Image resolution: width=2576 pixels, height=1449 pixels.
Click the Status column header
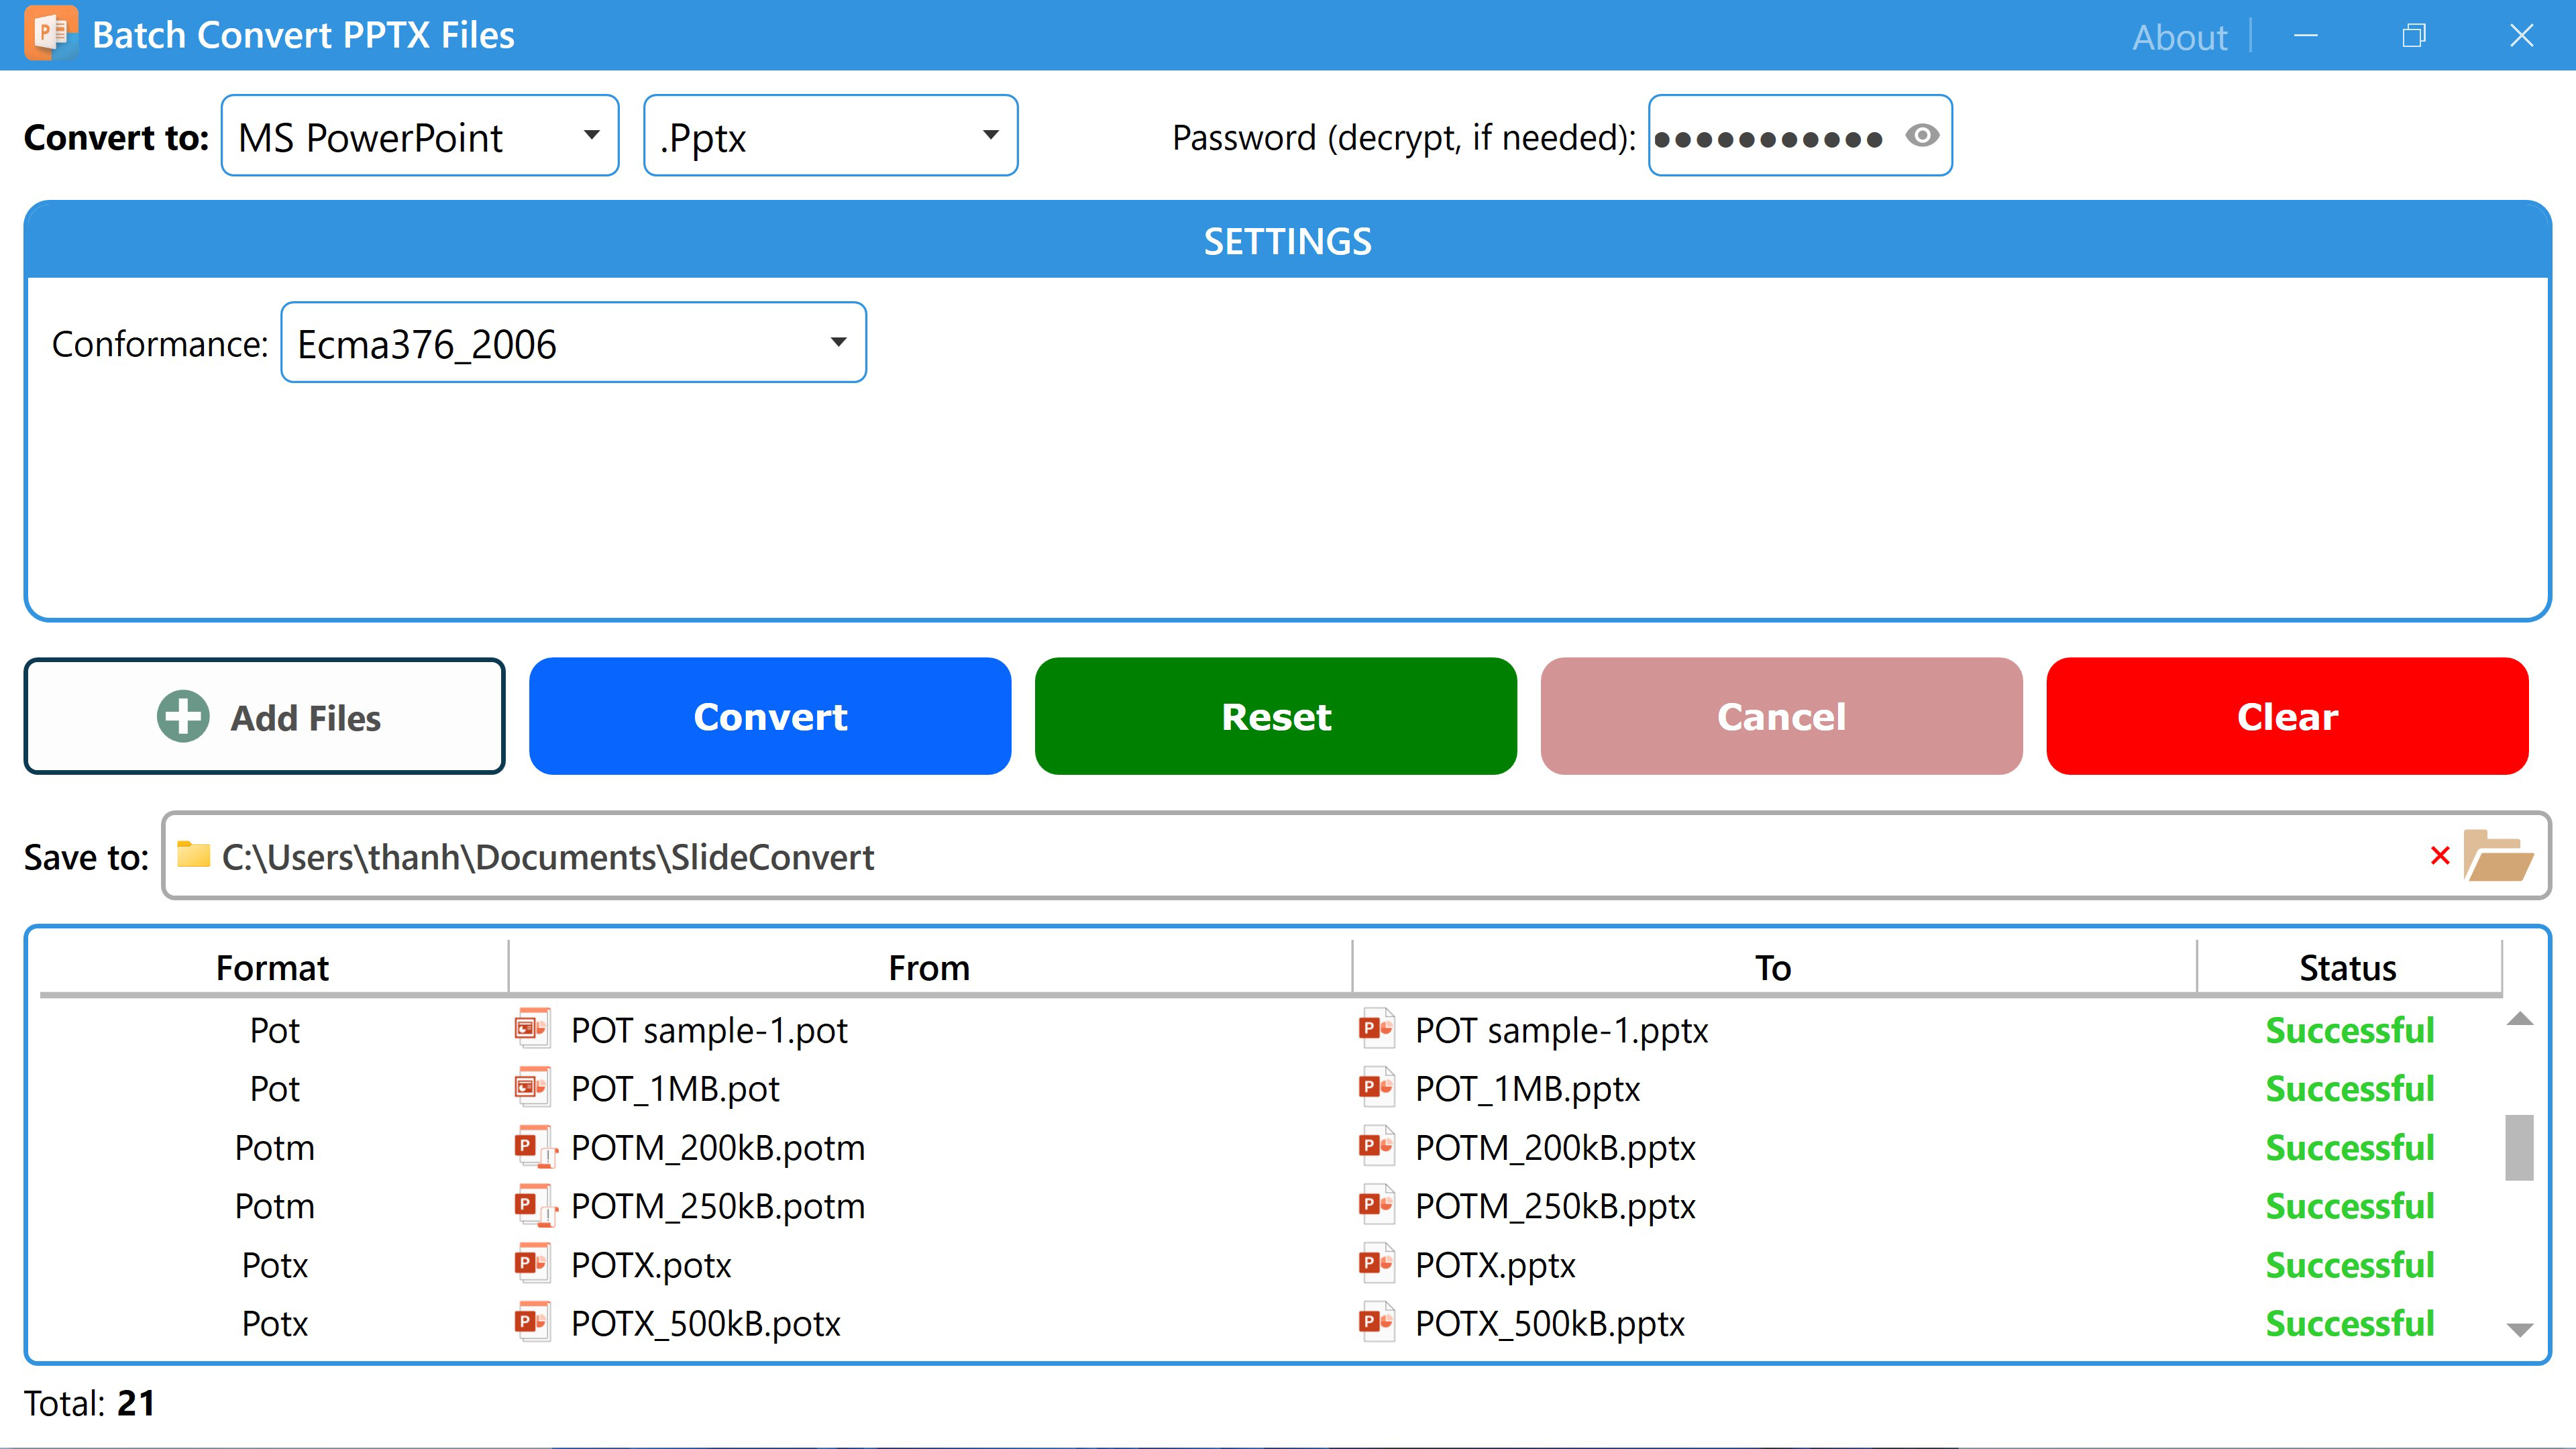(x=2348, y=967)
